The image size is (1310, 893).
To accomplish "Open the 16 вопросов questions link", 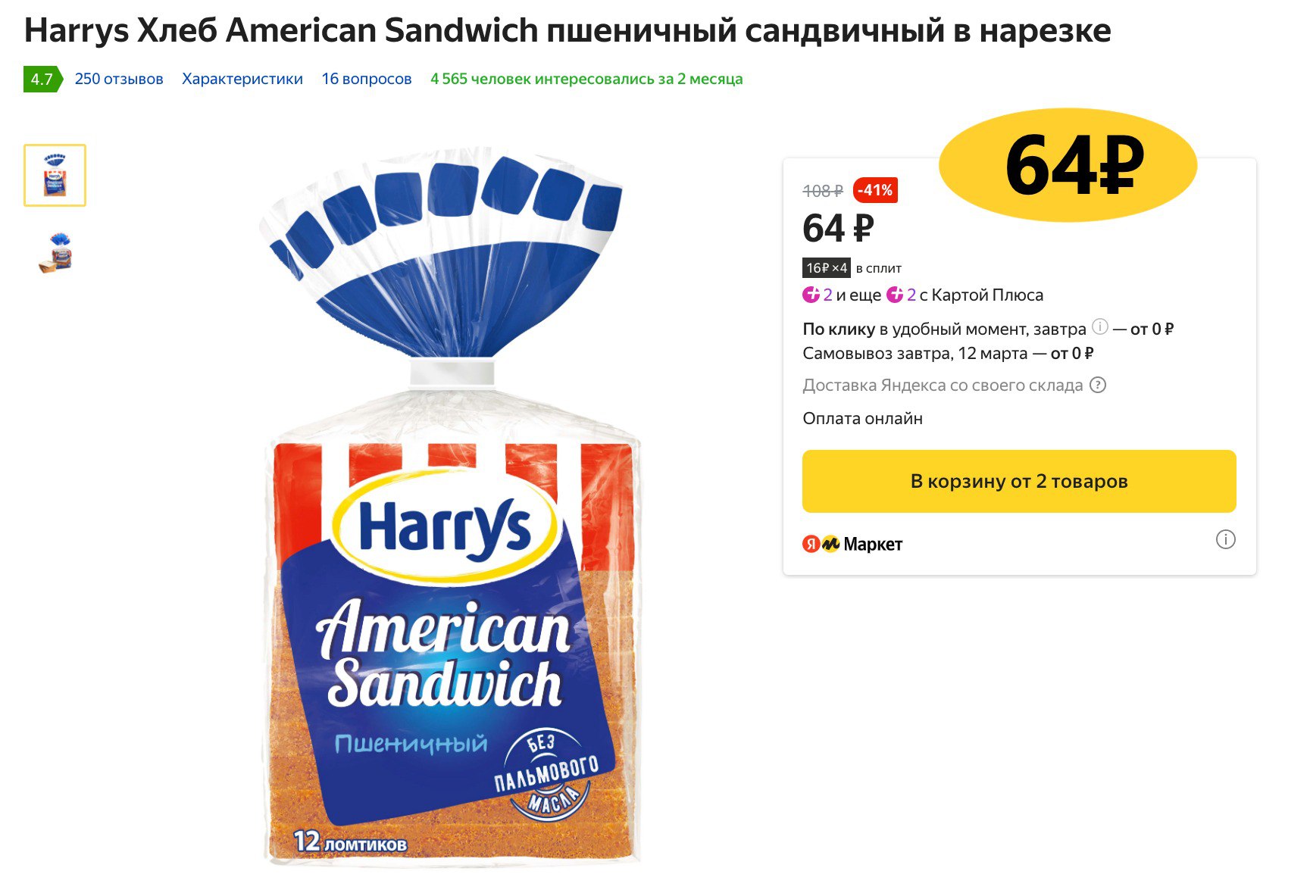I will point(367,80).
